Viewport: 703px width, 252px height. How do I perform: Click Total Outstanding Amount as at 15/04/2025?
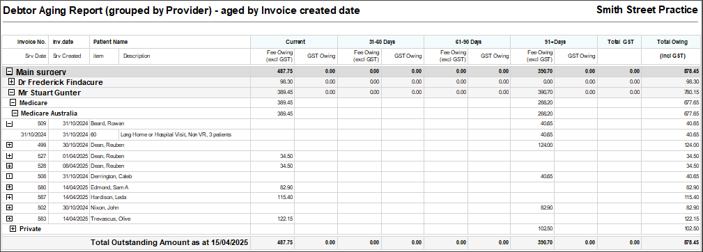click(169, 242)
